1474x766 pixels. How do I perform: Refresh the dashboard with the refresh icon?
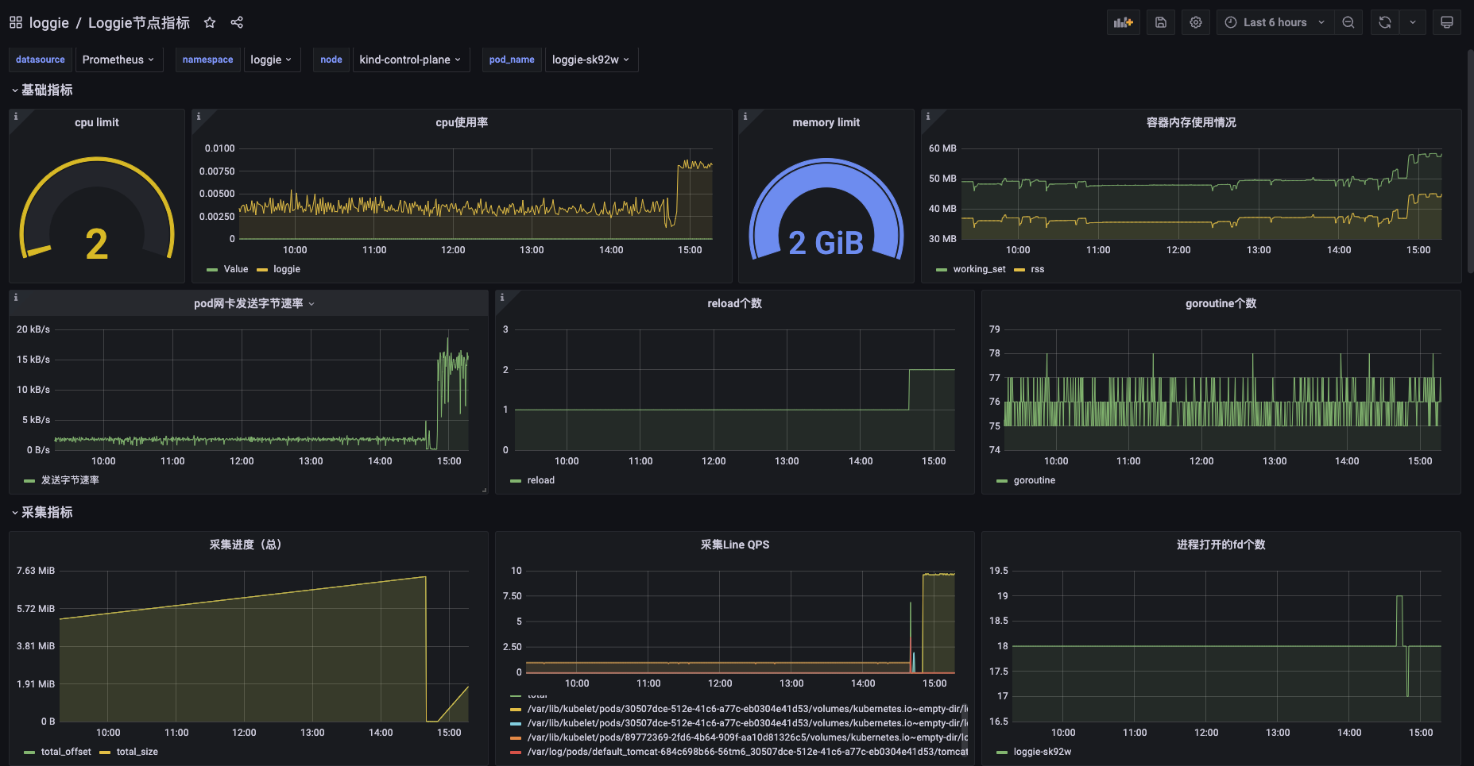(x=1384, y=21)
